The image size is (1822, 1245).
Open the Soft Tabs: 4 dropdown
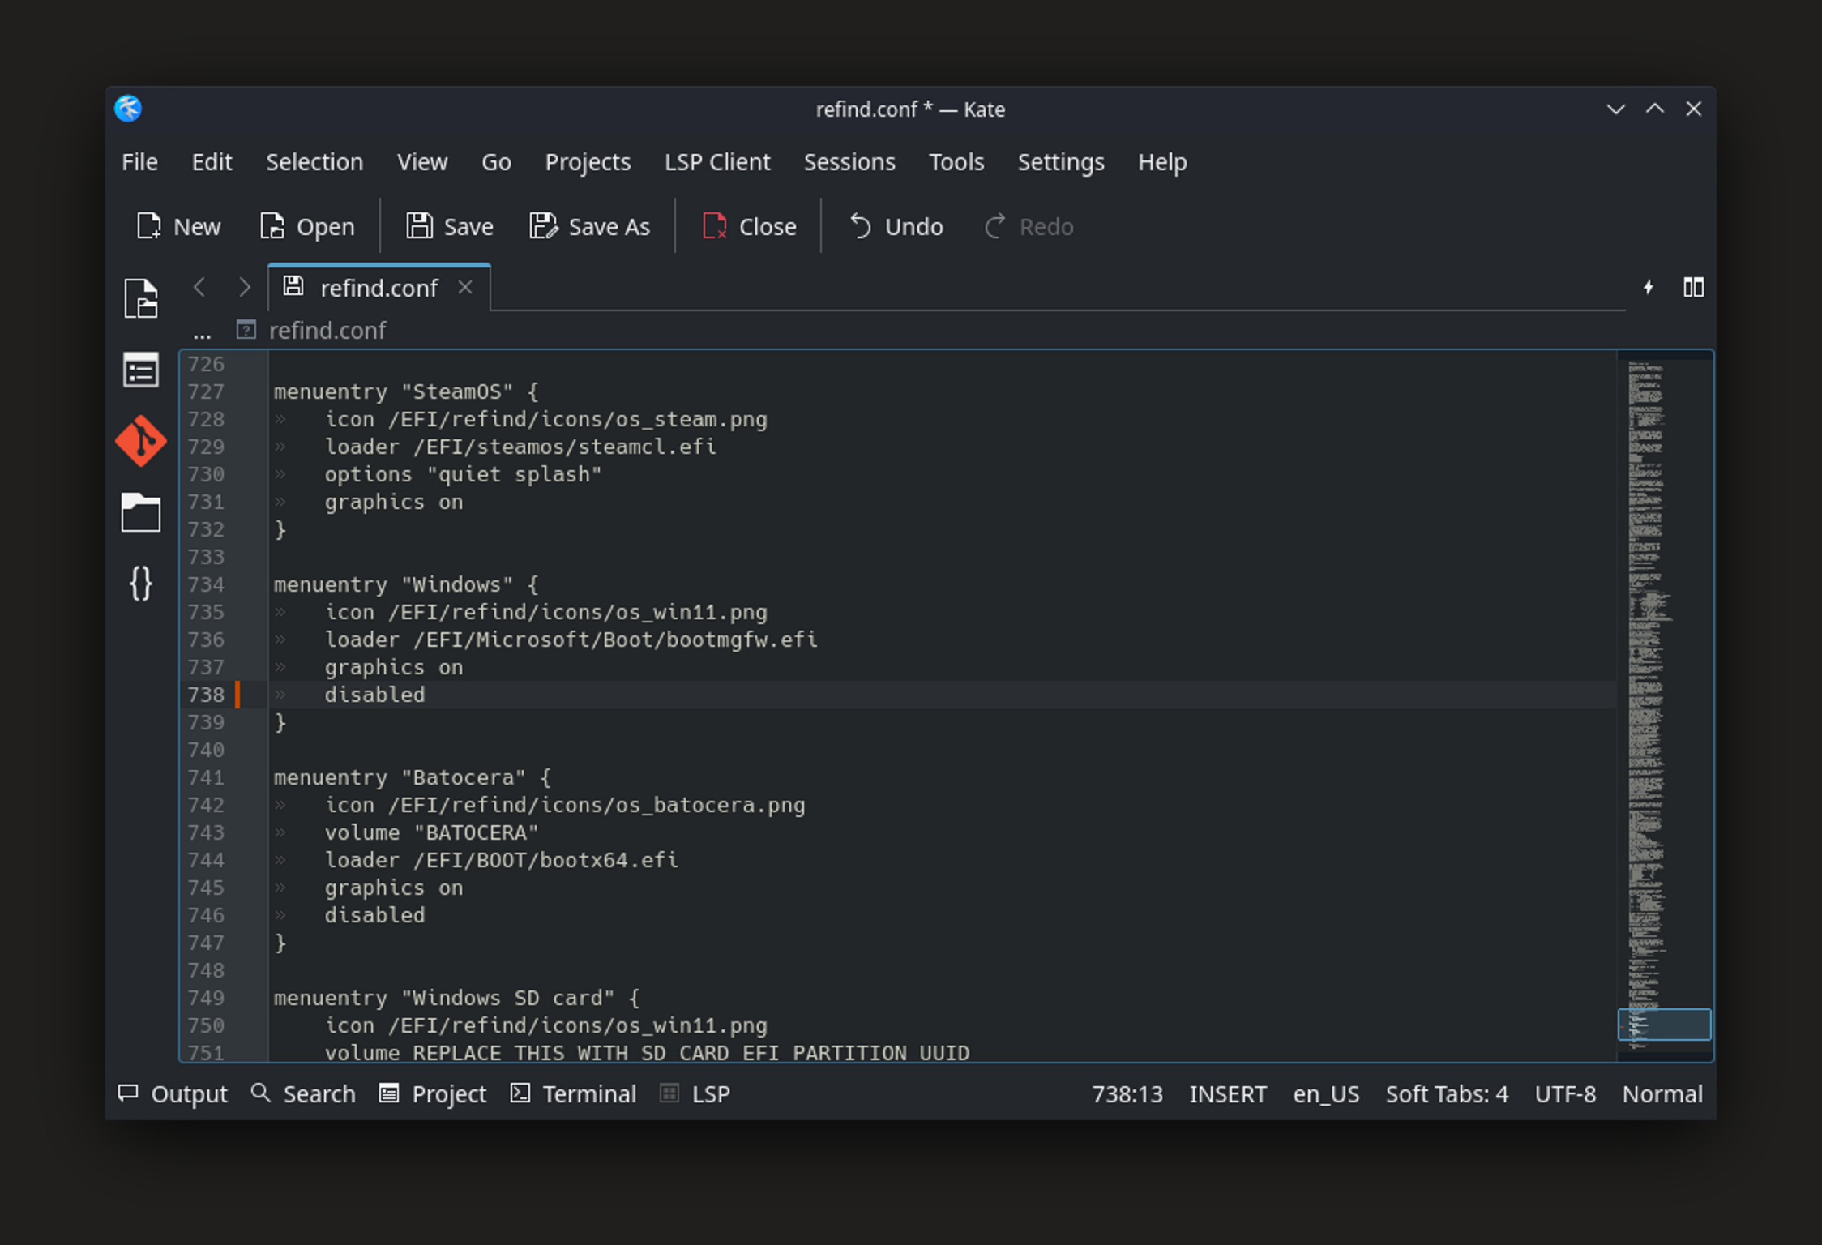tap(1447, 1094)
